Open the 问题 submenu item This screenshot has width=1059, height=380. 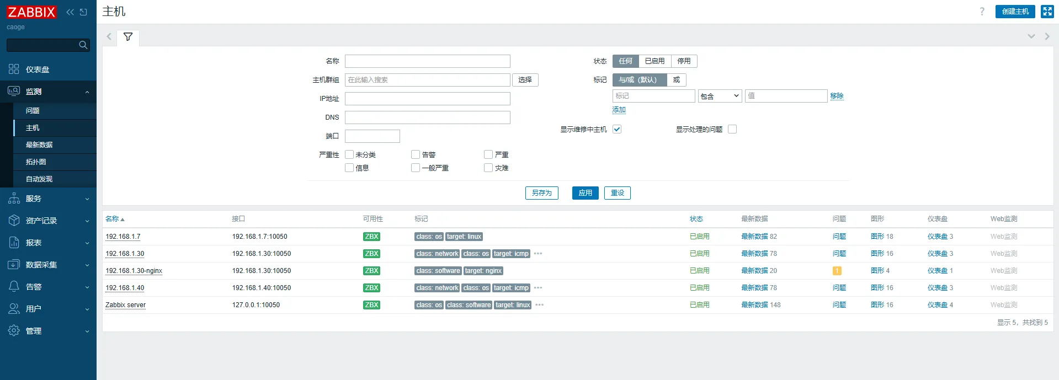tap(55, 111)
